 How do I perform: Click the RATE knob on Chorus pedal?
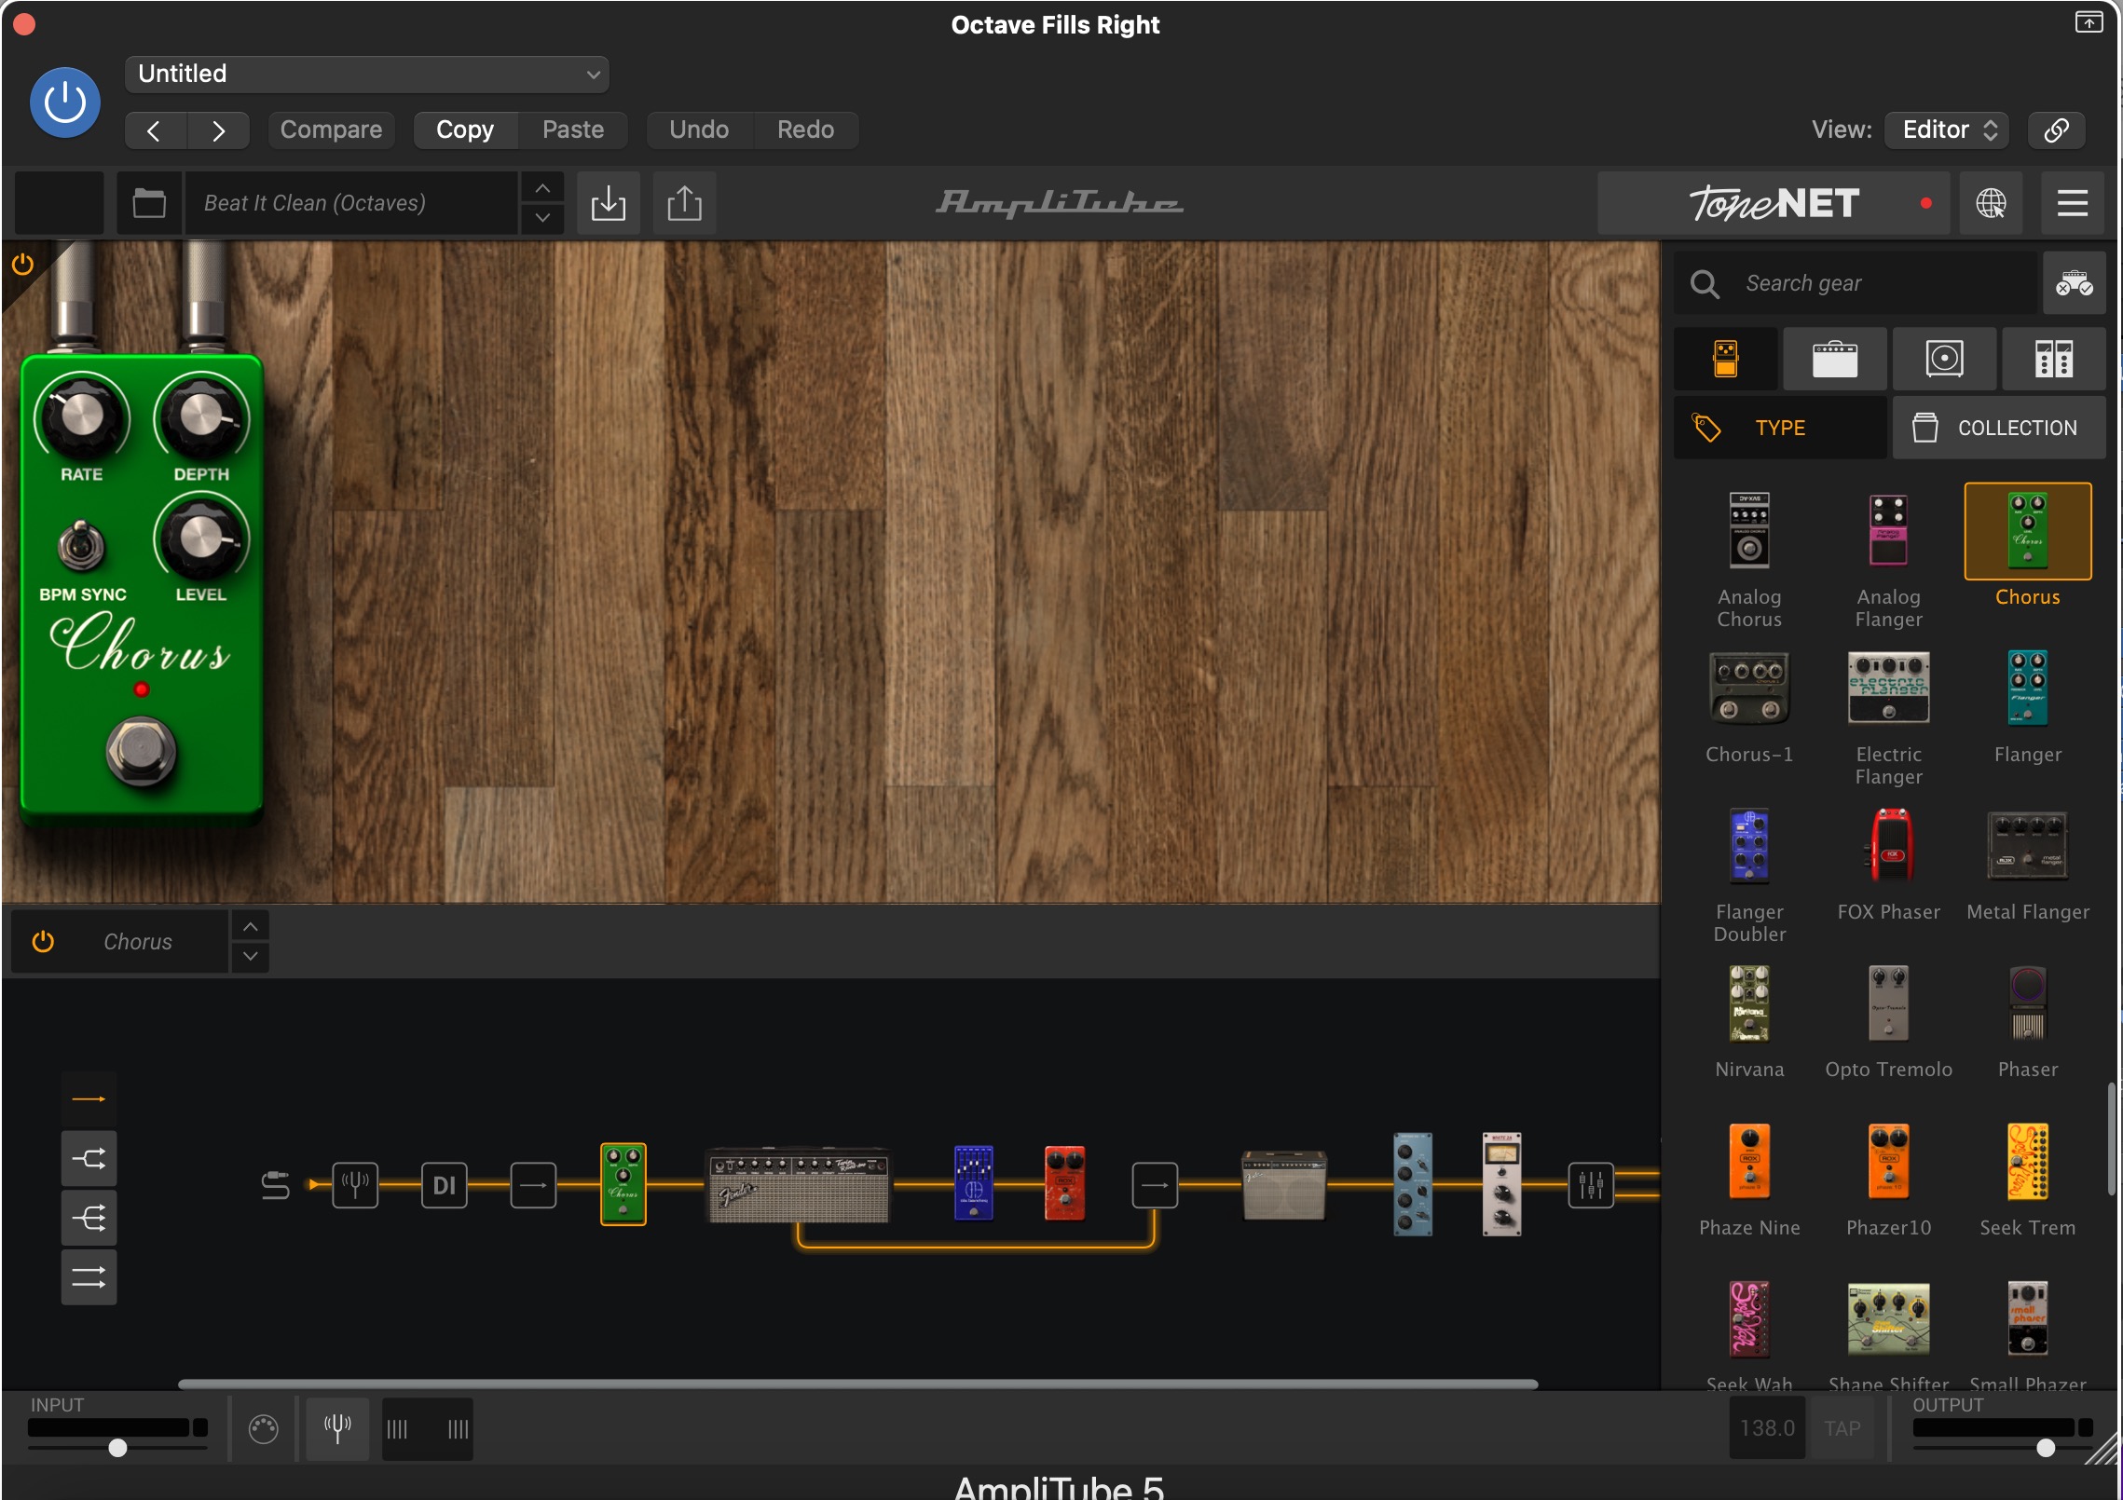point(81,417)
